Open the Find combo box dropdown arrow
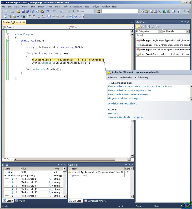Image resolution: width=192 pixels, height=209 pixels. click(x=137, y=11)
